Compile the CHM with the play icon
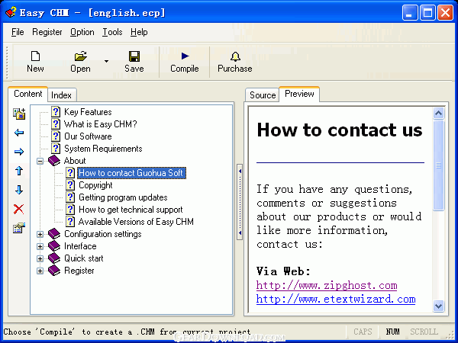The image size is (458, 343). point(185,56)
